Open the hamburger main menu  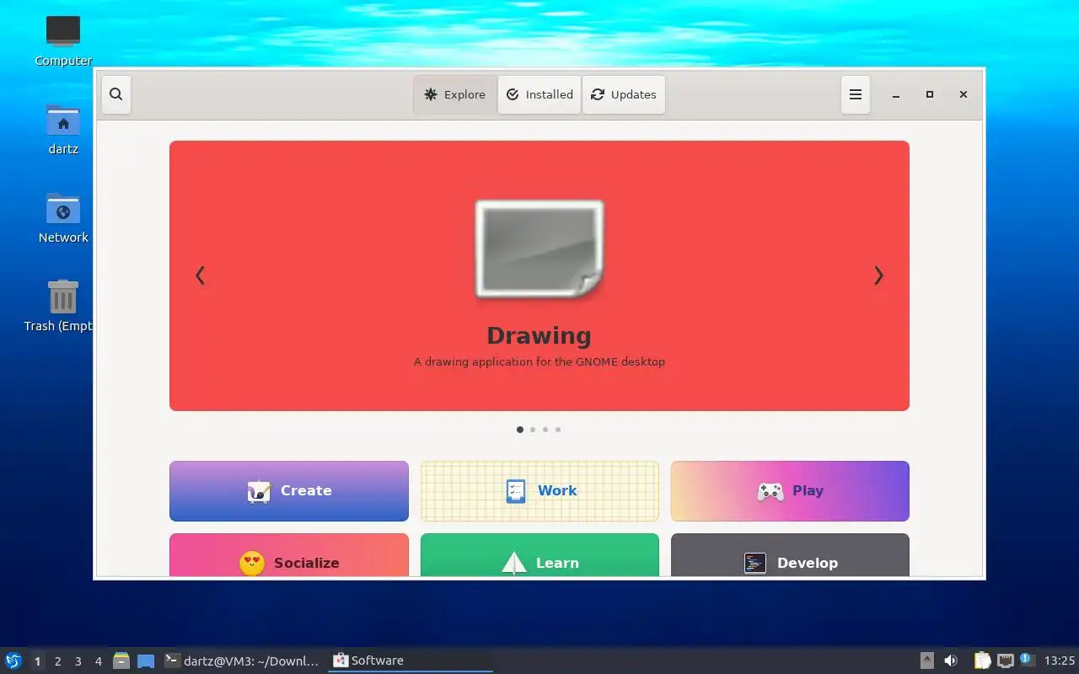point(855,94)
